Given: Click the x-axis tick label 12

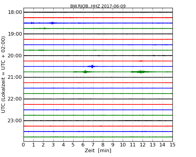Looking at the screenshot, I should click(x=143, y=145).
